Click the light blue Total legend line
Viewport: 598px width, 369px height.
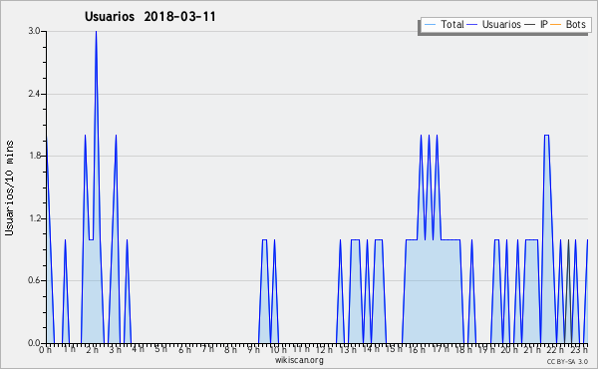point(430,25)
